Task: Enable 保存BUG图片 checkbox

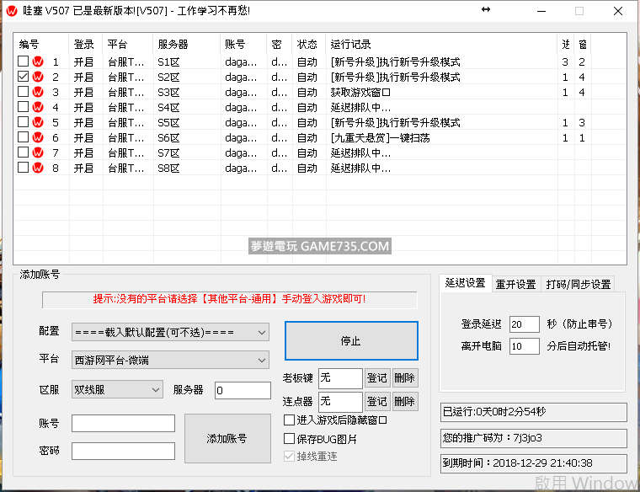Action: 290,438
